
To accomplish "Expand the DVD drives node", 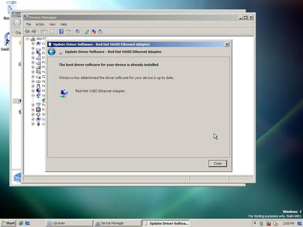I will (x=33, y=58).
